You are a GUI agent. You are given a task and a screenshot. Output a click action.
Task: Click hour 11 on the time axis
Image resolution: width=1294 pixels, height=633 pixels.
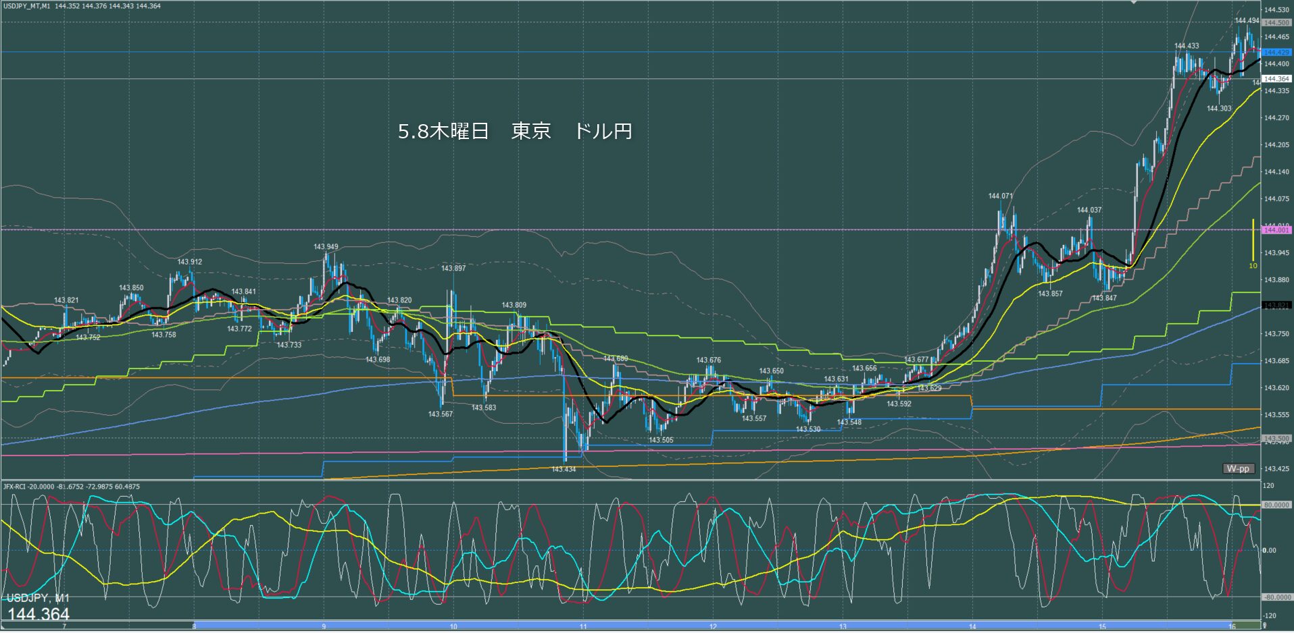point(583,627)
